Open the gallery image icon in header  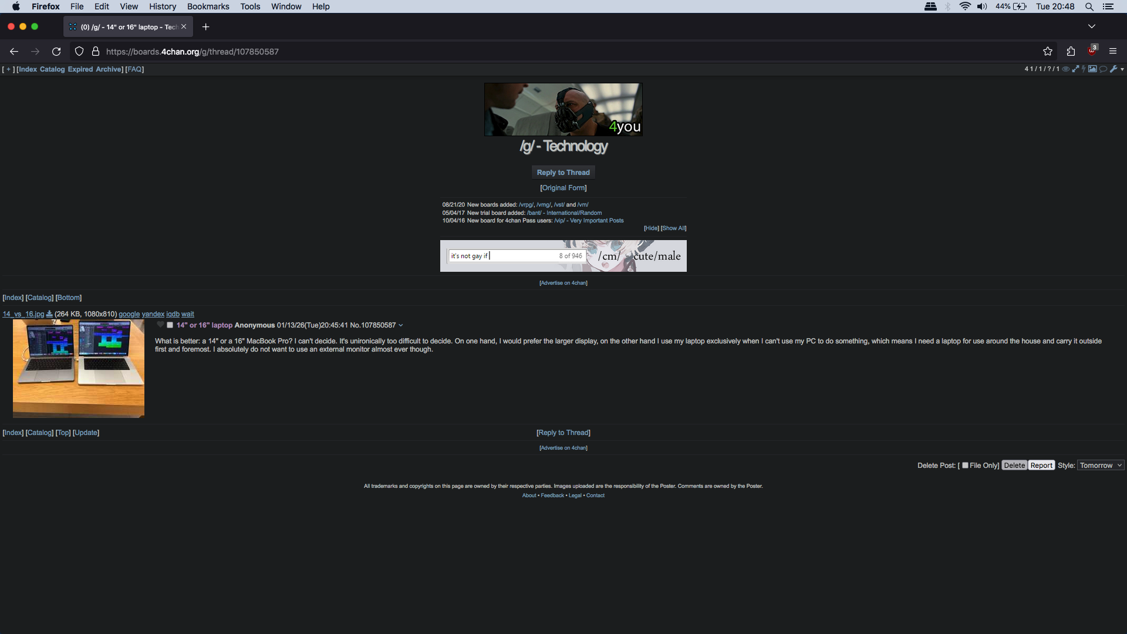[1092, 69]
